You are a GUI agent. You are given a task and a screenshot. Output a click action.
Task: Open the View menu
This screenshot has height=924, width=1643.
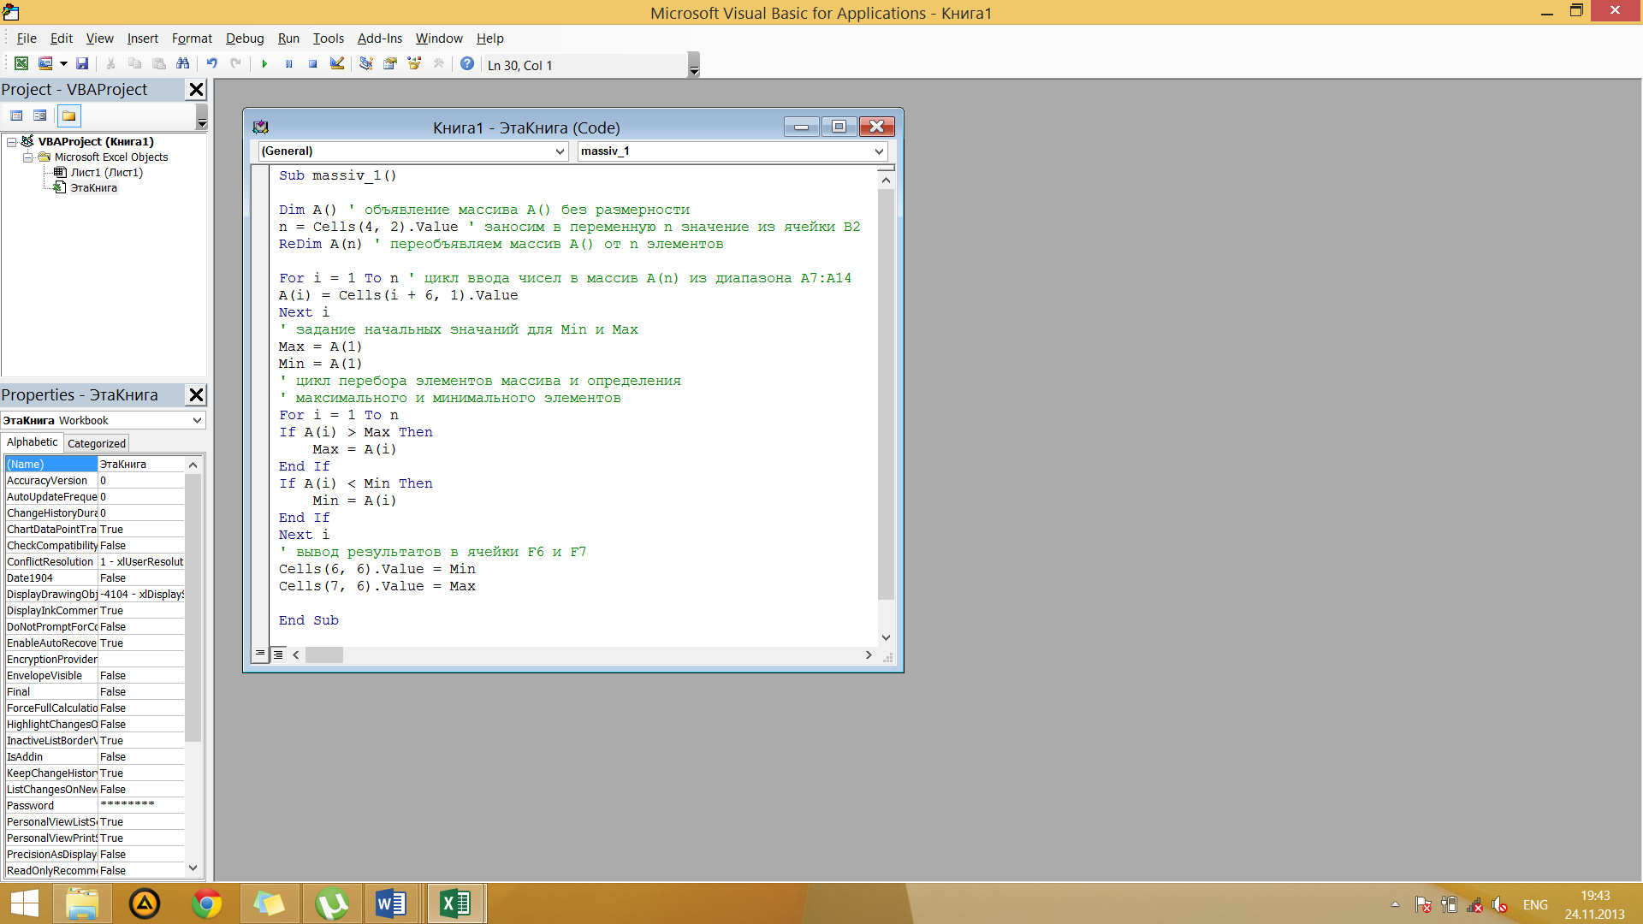(99, 38)
